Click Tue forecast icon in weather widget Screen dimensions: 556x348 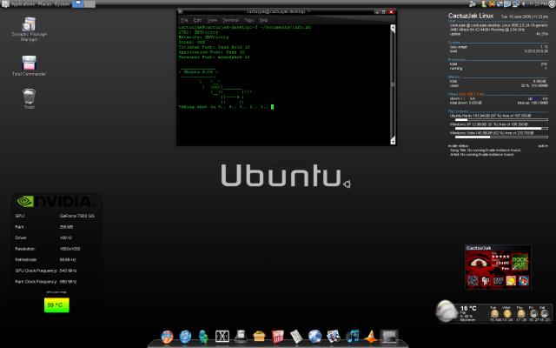tap(494, 313)
